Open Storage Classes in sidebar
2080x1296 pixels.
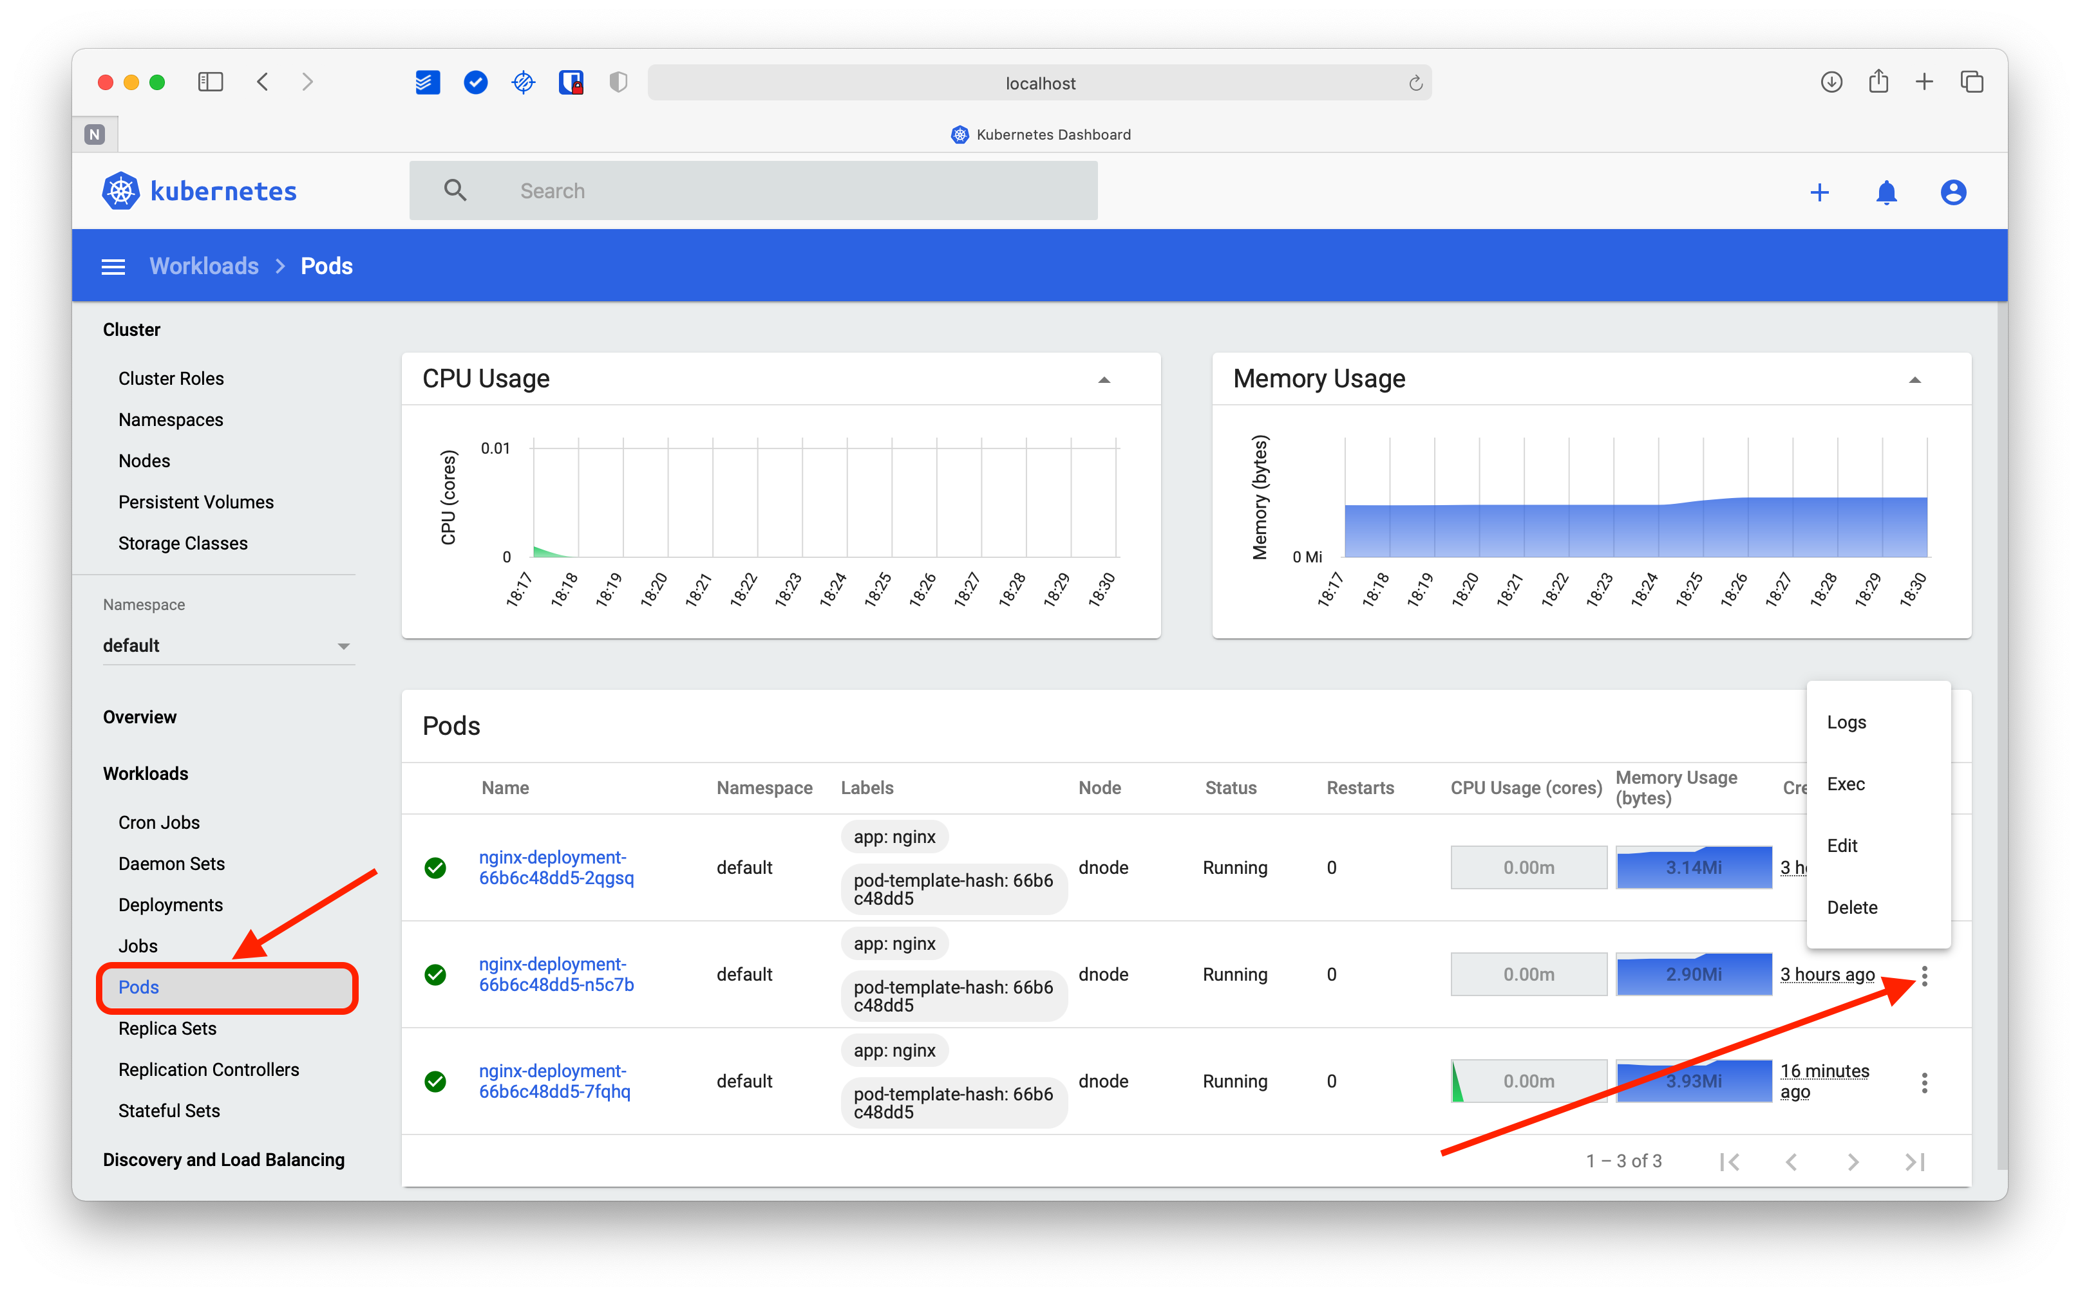[183, 543]
